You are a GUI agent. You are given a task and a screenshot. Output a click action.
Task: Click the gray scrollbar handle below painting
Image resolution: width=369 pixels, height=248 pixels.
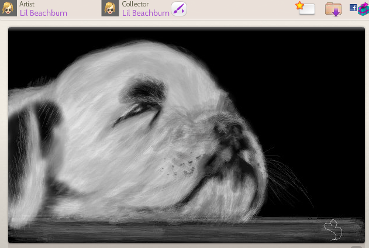click(x=355, y=246)
